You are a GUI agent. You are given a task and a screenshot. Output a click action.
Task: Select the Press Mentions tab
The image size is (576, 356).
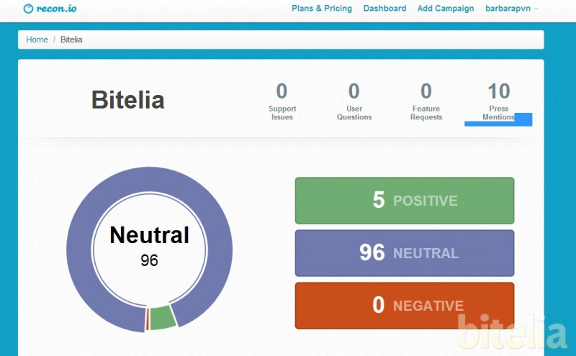(498, 101)
